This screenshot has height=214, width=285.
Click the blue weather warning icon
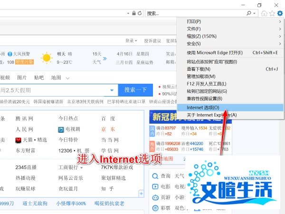click(x=10, y=54)
